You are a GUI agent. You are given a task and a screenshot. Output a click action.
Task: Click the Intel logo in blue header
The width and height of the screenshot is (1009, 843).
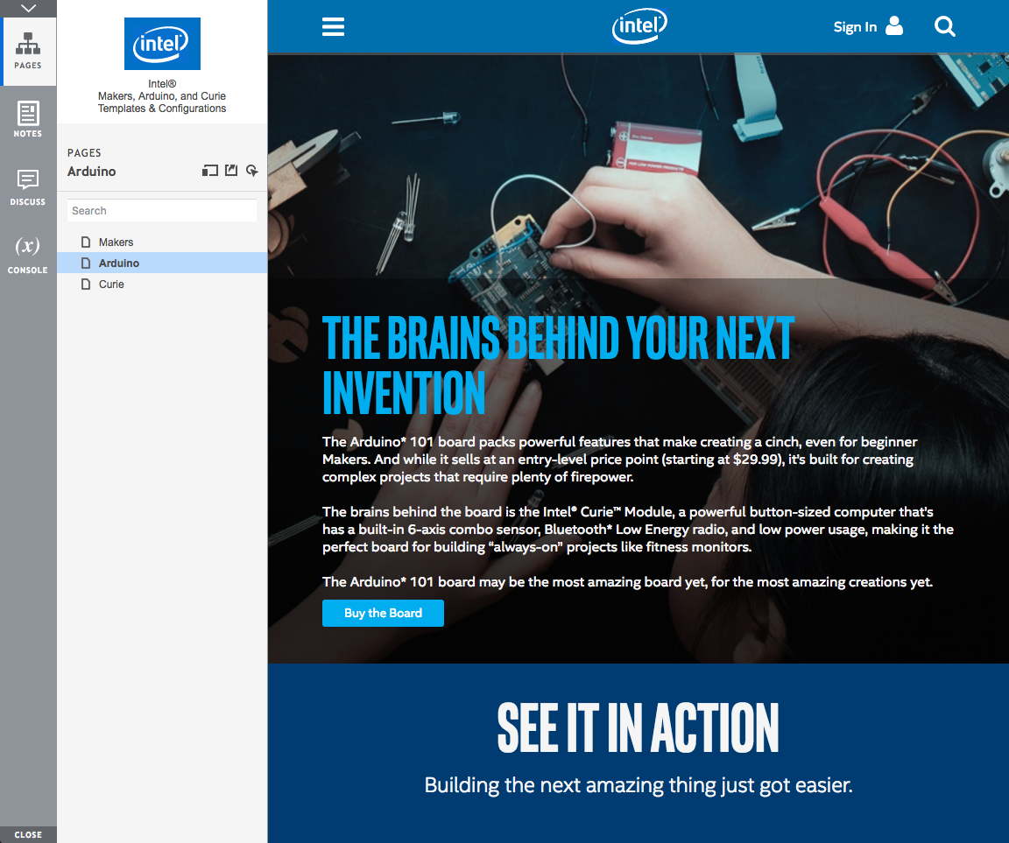pos(639,26)
